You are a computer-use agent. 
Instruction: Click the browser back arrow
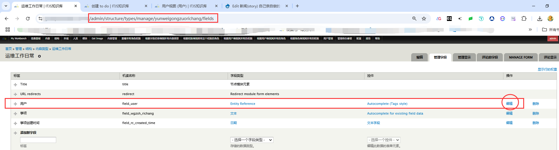click(7, 19)
